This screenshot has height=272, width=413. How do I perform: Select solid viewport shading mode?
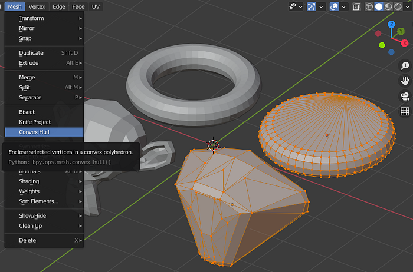[379, 7]
